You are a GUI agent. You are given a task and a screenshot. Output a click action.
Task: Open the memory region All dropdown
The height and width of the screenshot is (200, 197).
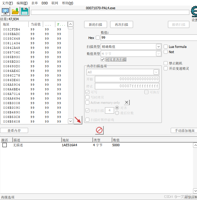pos(123,72)
